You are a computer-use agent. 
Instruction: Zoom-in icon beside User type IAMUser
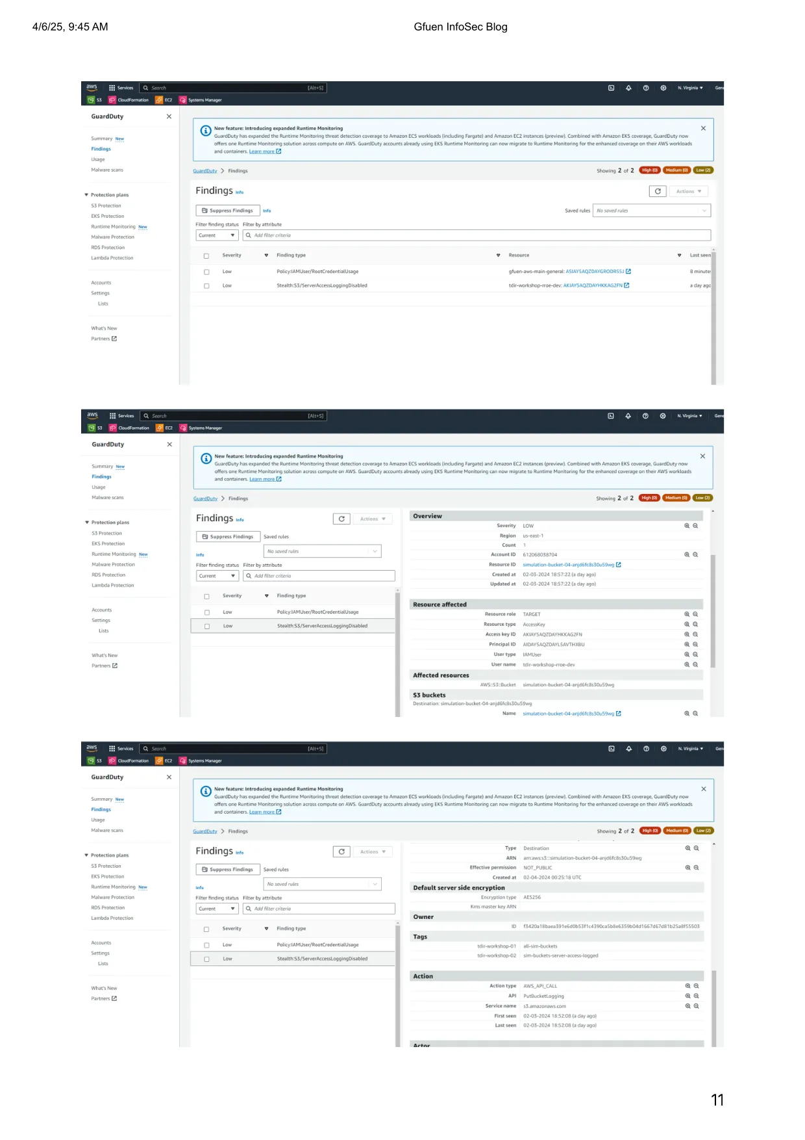tap(687, 654)
